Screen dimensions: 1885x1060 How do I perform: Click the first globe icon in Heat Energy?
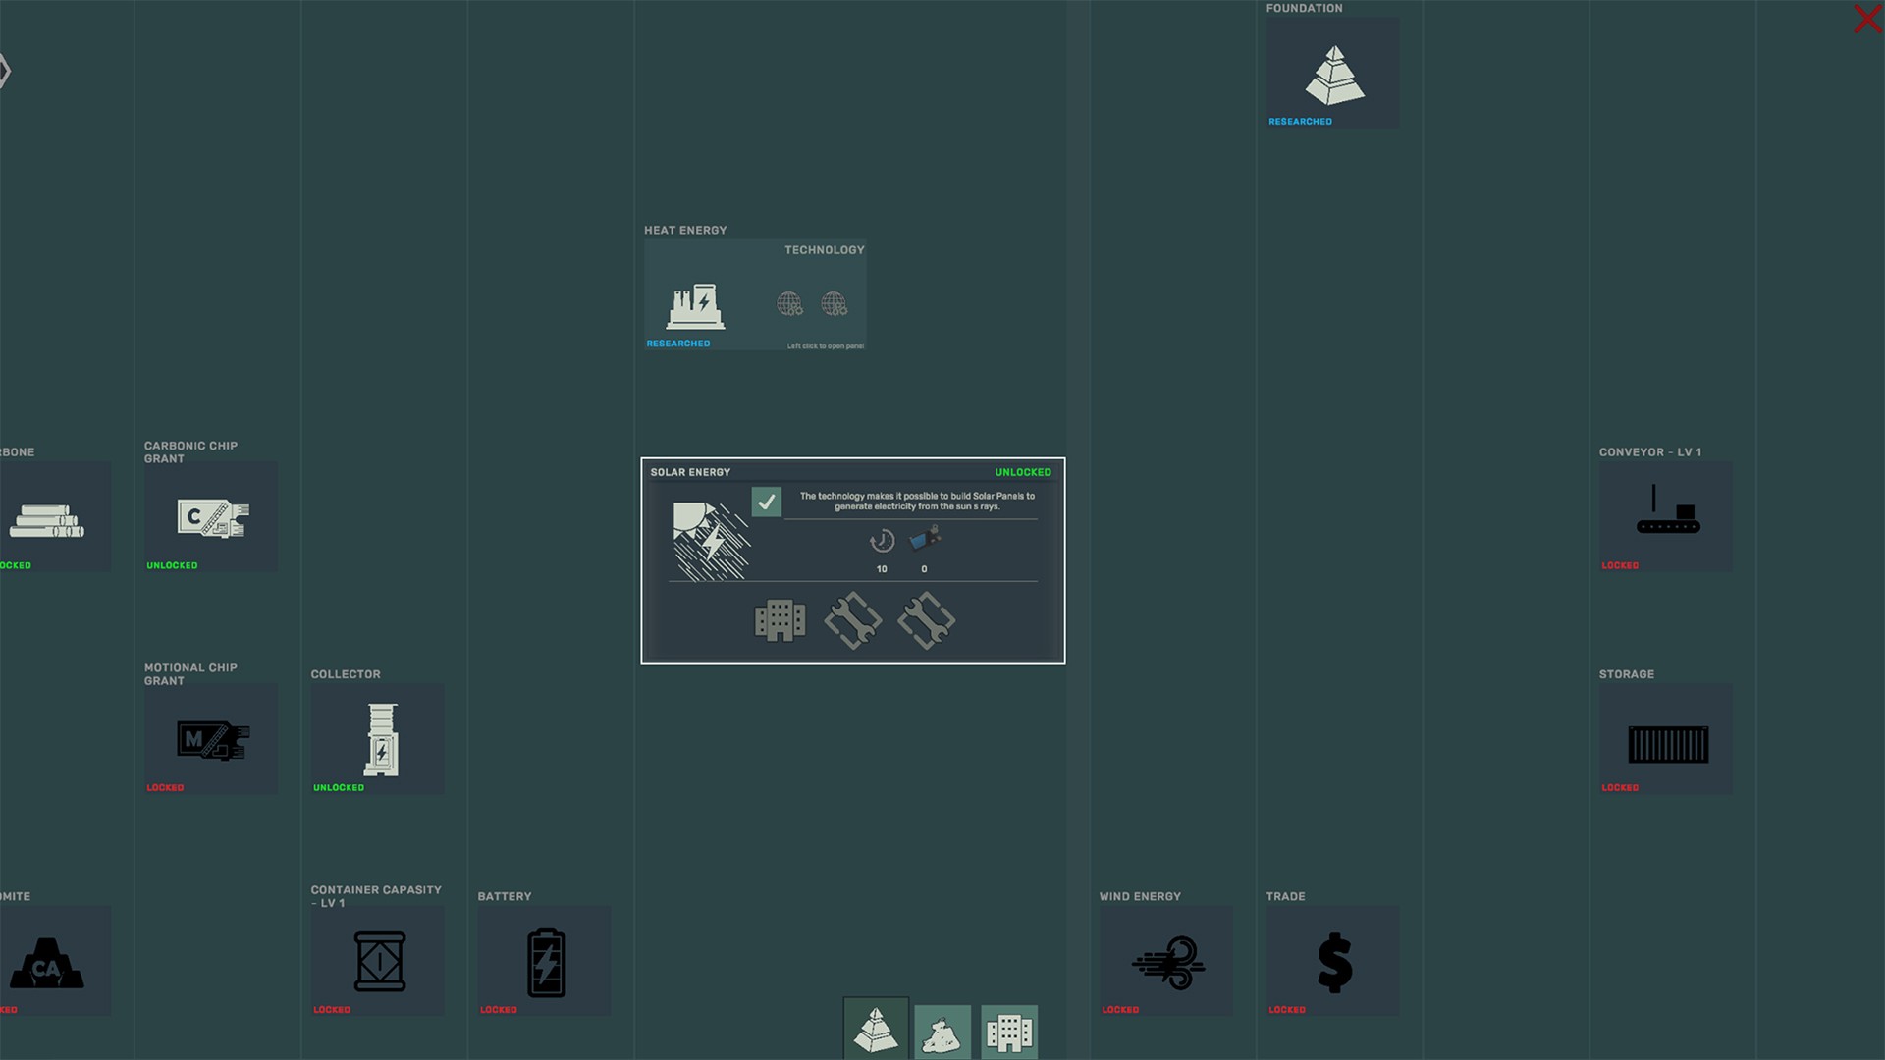coord(789,304)
